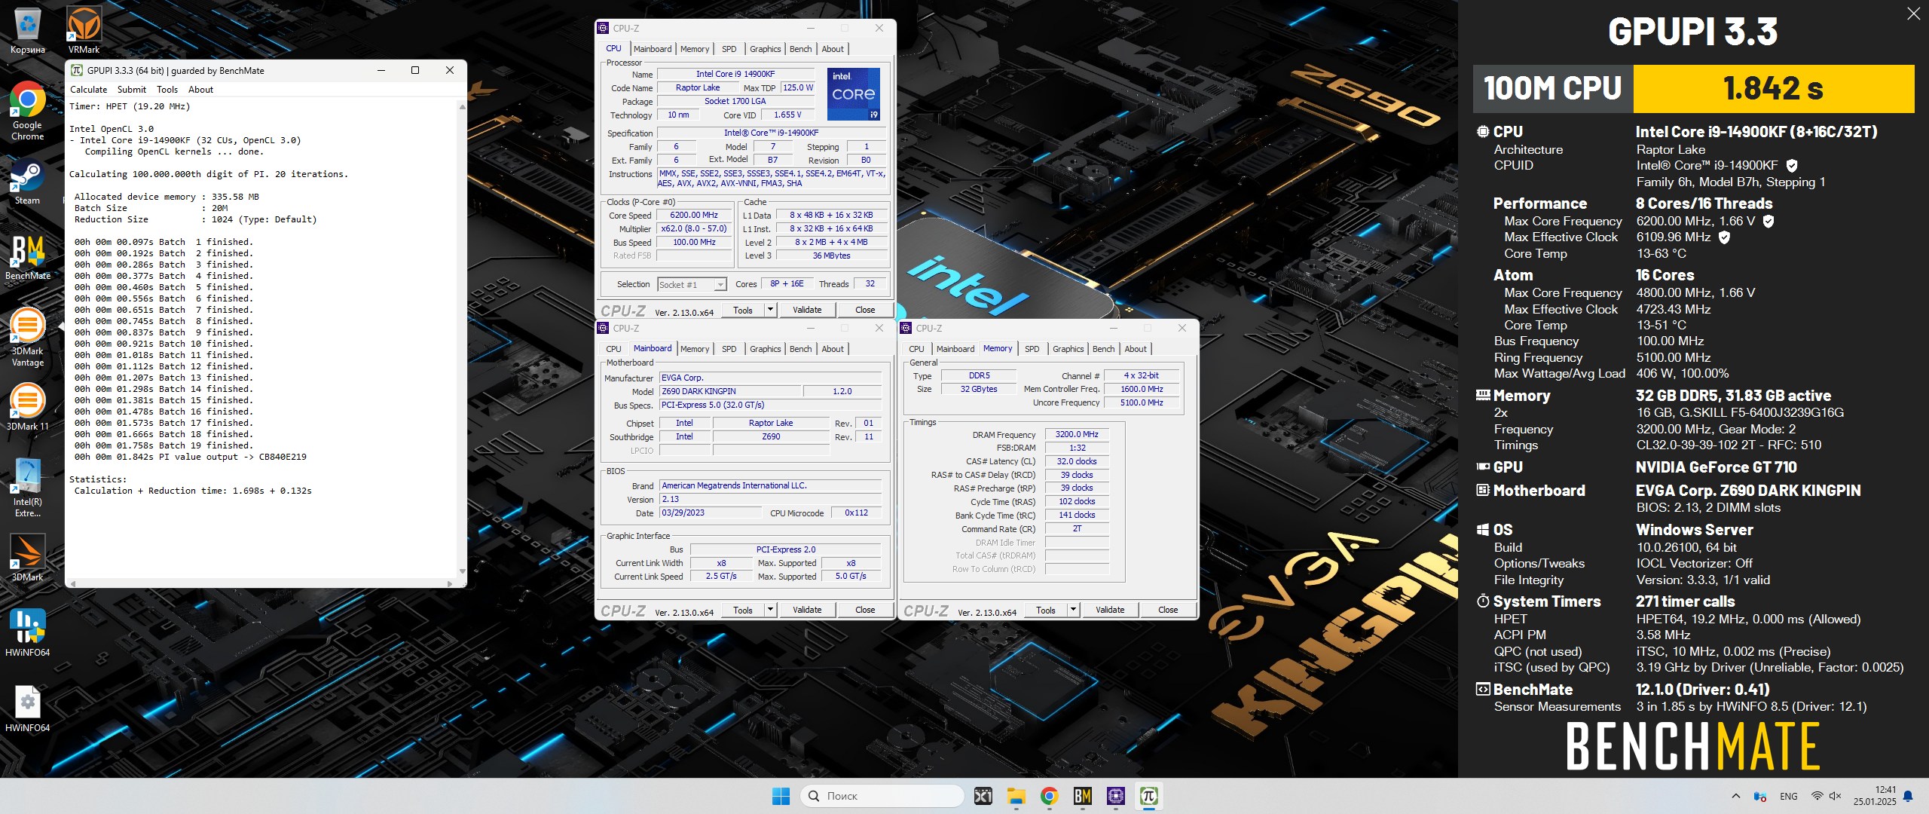
Task: Open the notifications bell icon
Action: (1908, 796)
